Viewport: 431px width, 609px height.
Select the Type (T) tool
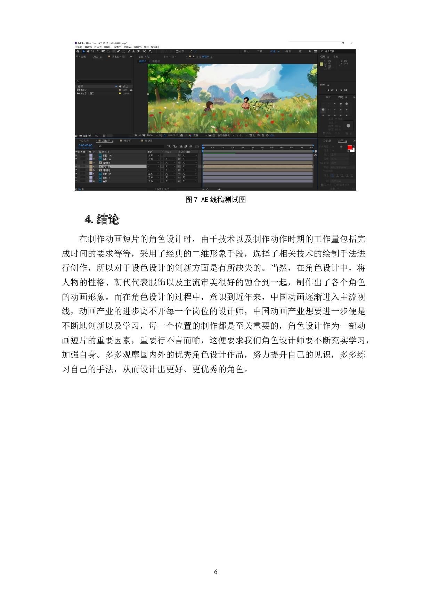pos(123,51)
